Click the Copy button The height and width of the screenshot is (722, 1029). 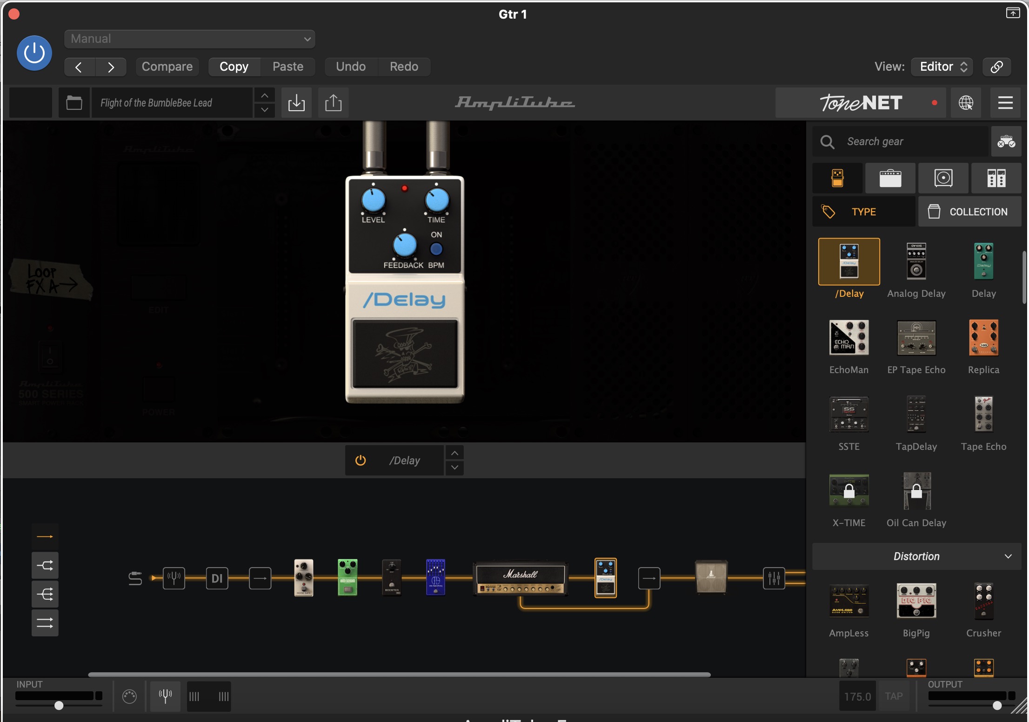click(234, 67)
